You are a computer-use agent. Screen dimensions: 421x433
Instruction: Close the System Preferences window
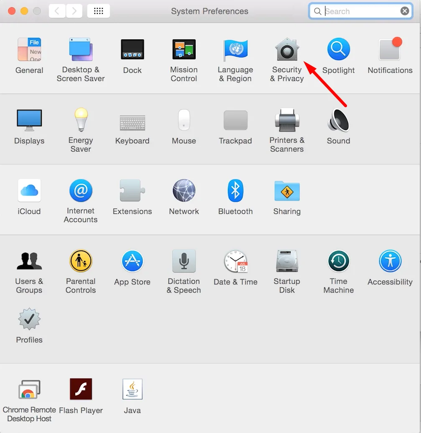pos(12,11)
